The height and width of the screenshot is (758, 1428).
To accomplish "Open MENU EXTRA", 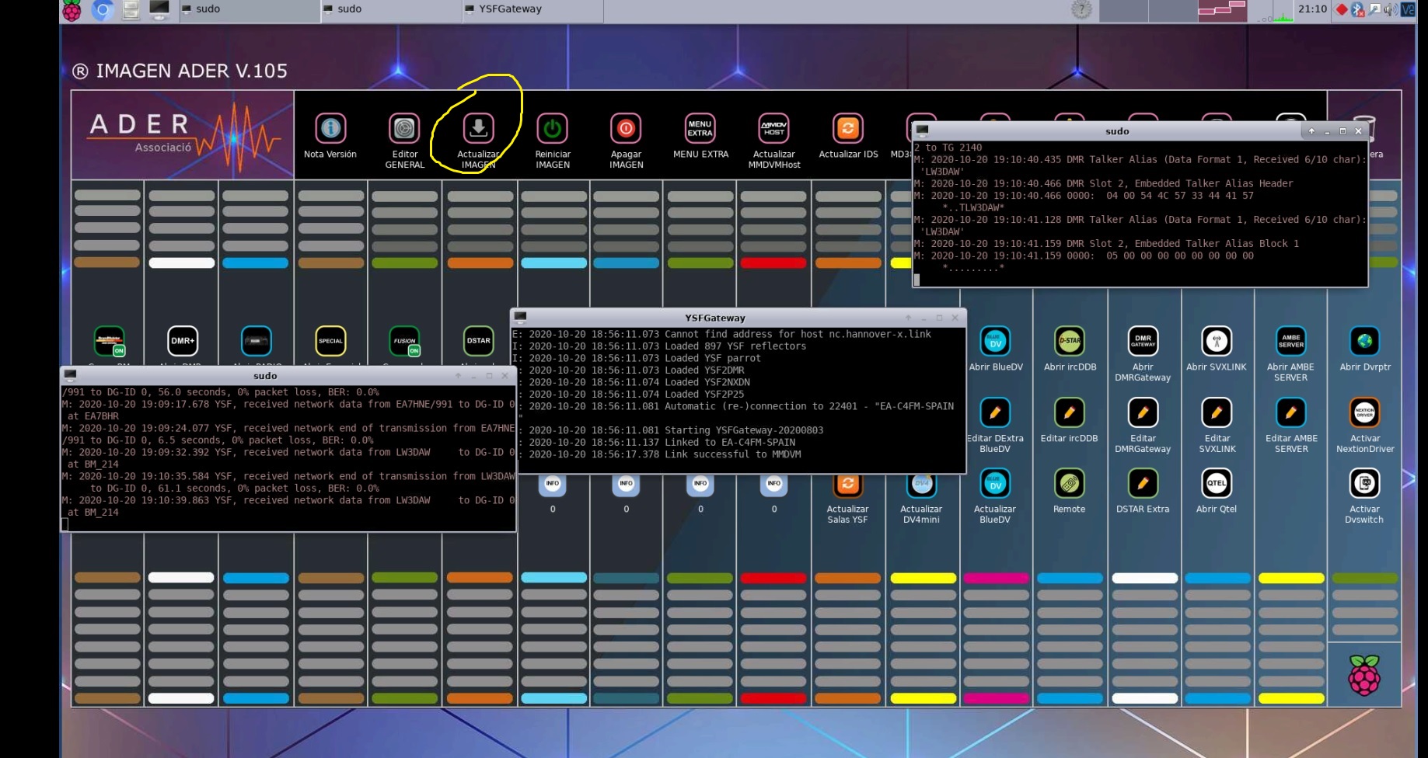I will [699, 129].
